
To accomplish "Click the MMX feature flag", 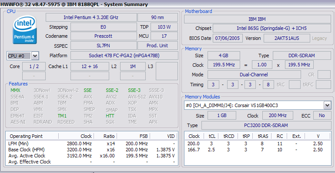I will [15, 90].
